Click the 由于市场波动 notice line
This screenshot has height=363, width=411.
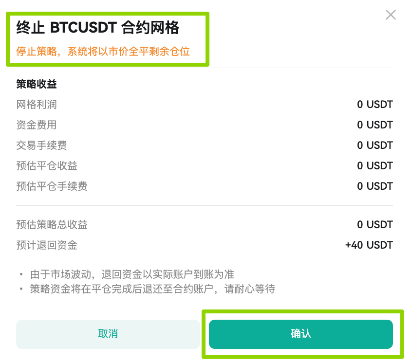pyautogui.click(x=132, y=274)
